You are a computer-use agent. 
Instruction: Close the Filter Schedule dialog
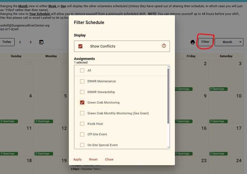(109, 159)
